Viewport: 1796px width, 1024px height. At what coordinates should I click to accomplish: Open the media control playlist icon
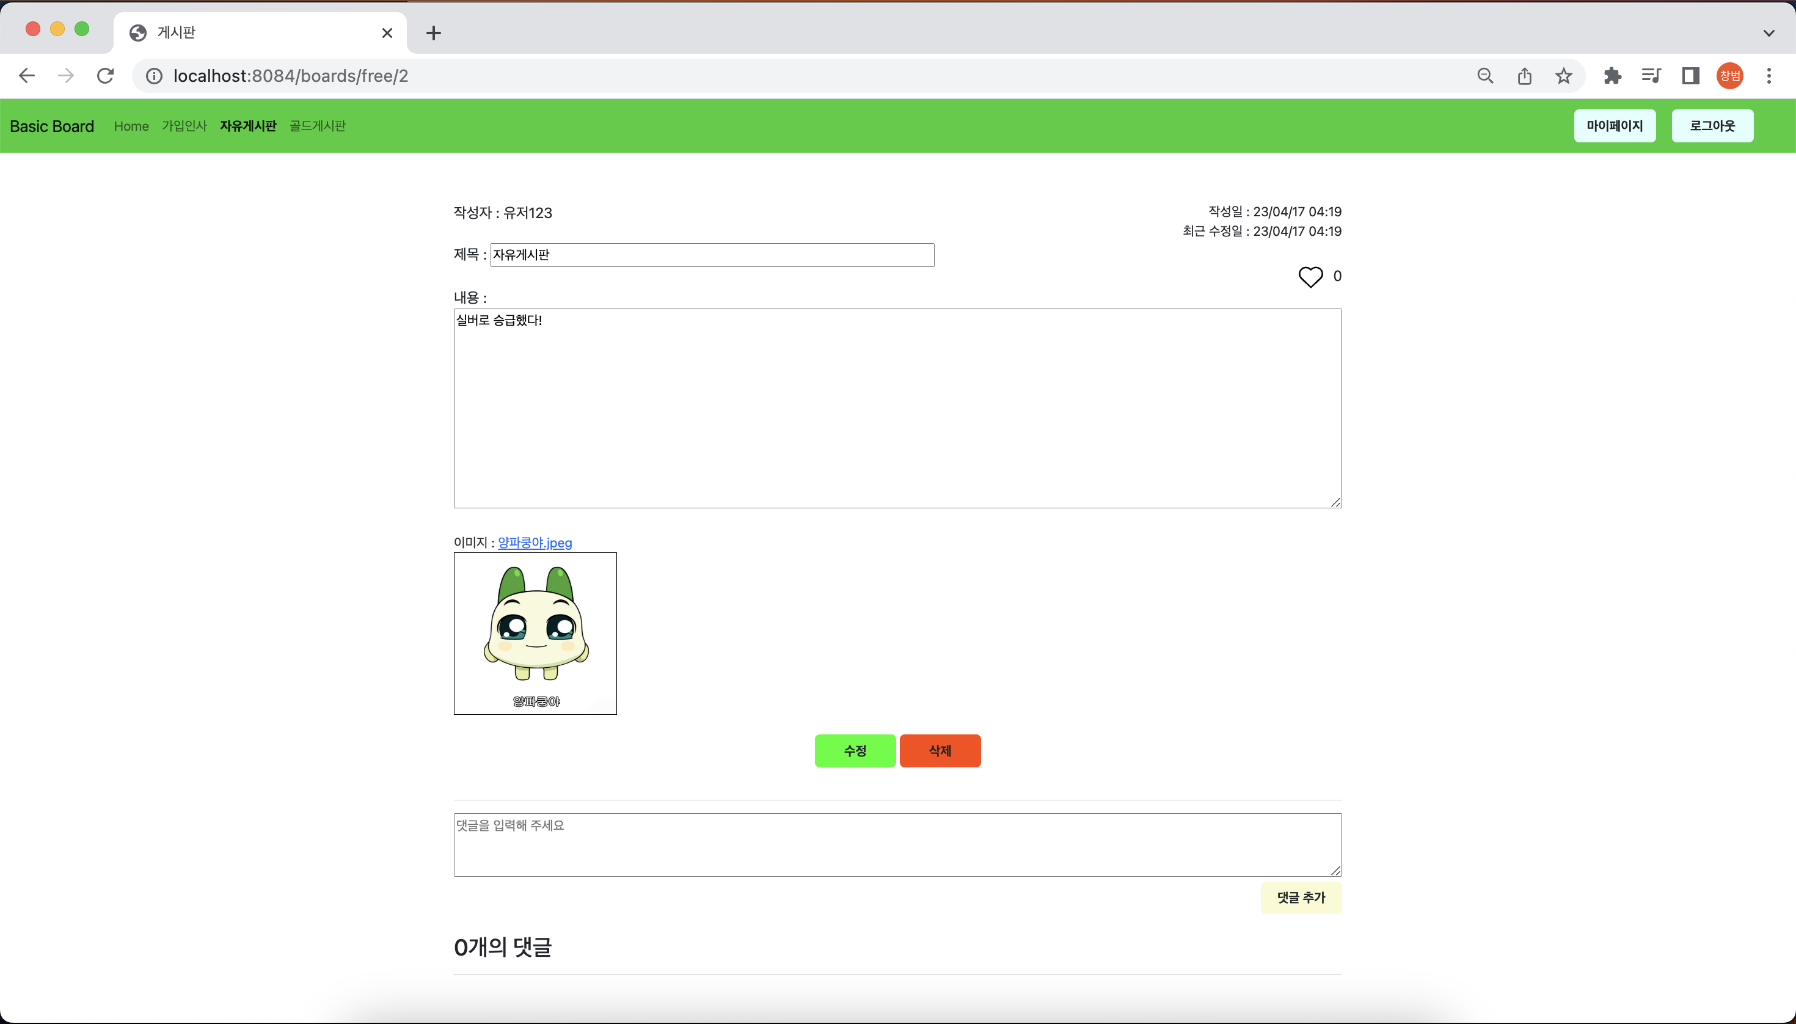pyautogui.click(x=1651, y=76)
